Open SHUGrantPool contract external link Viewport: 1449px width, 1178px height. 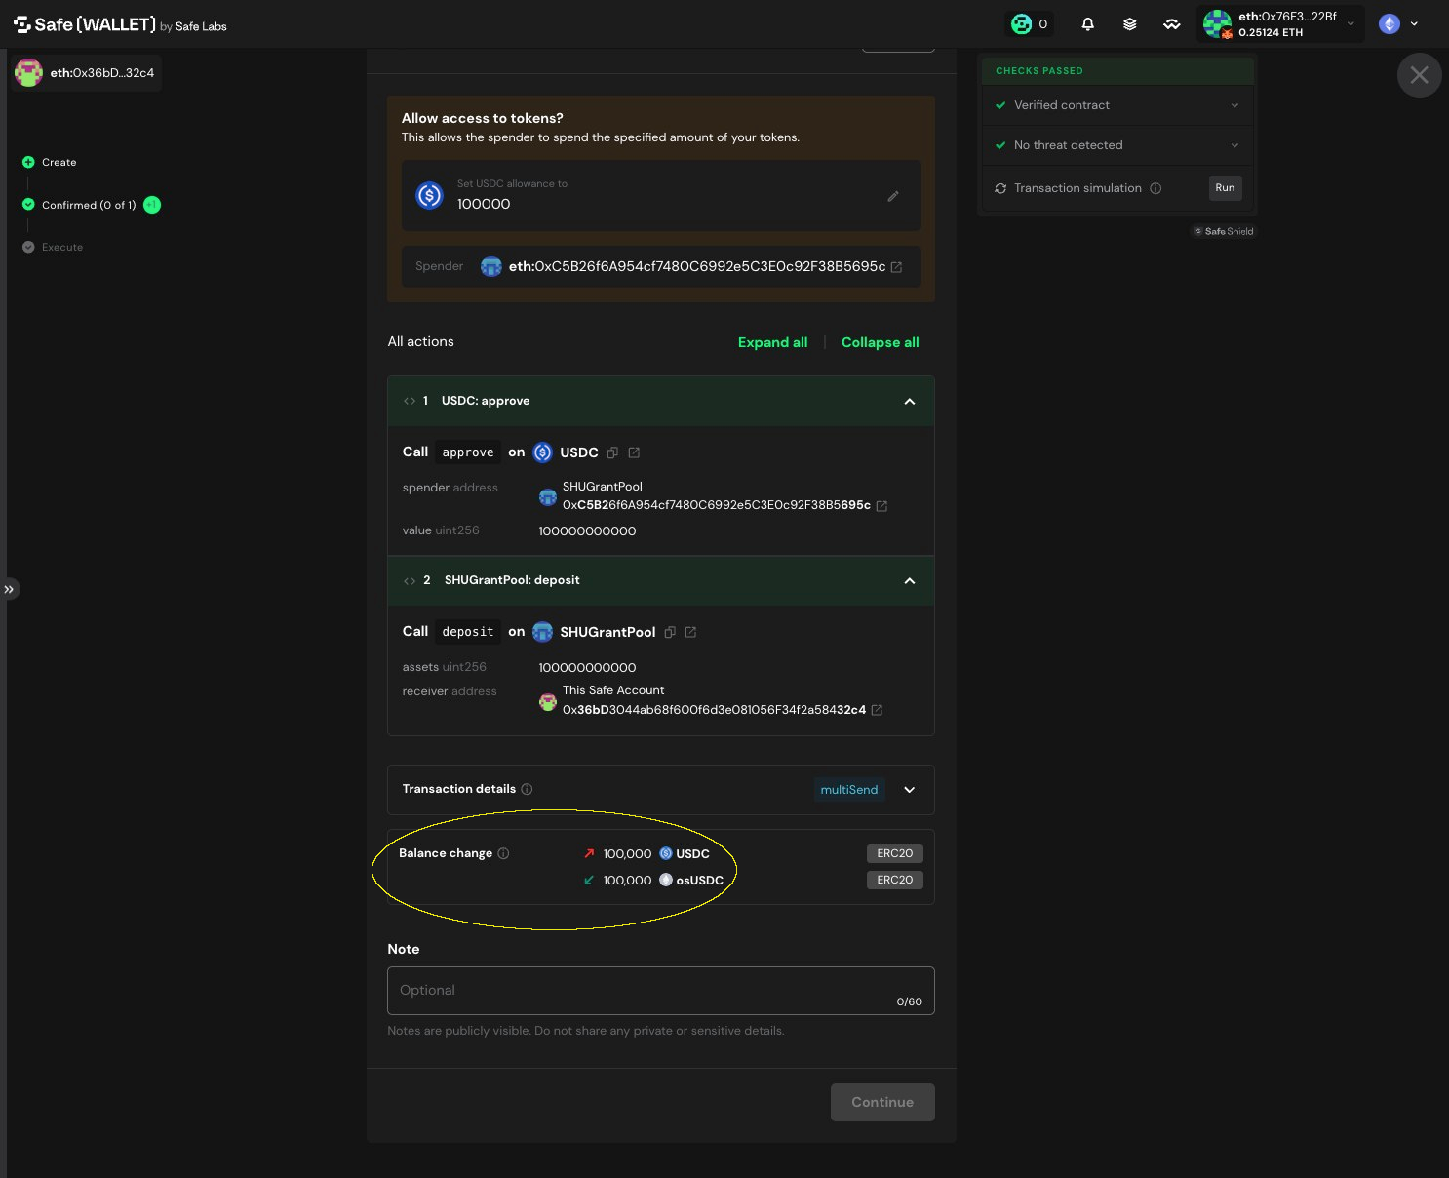[x=690, y=632]
